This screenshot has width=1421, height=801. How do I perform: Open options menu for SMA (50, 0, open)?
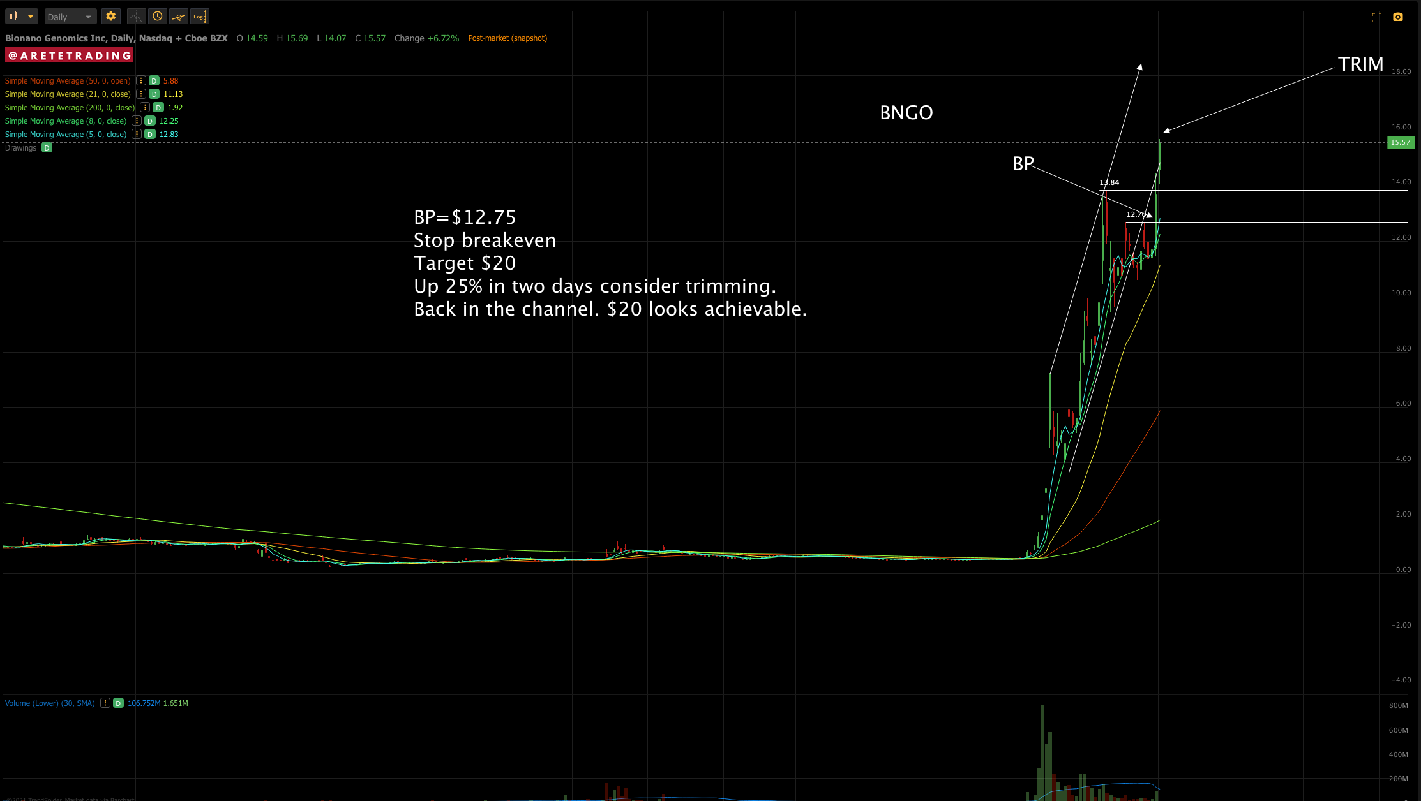click(141, 81)
